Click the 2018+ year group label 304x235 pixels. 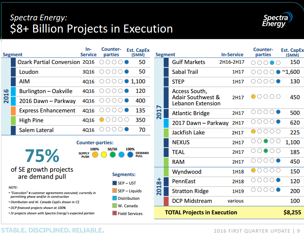point(159,186)
